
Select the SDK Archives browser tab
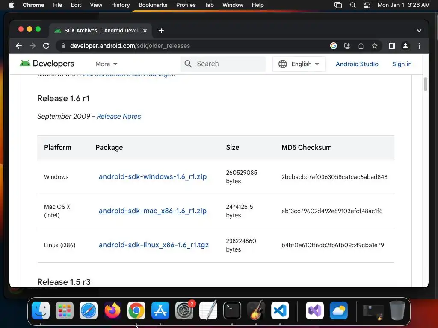[x=101, y=31]
